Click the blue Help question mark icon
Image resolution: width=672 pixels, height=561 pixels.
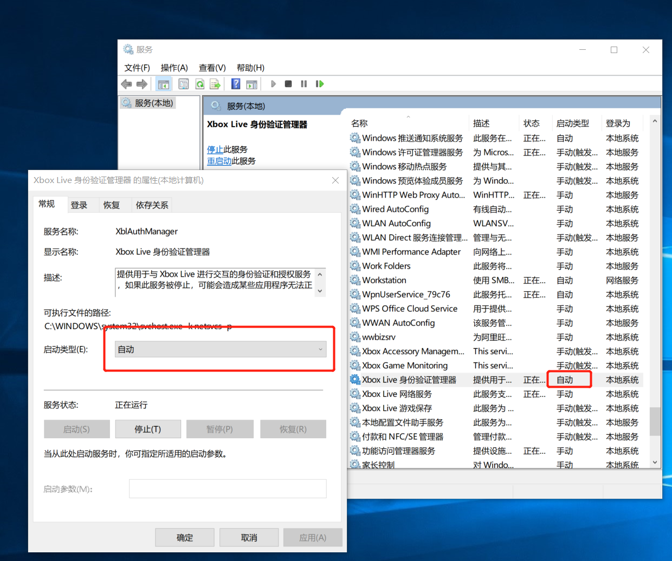(236, 84)
